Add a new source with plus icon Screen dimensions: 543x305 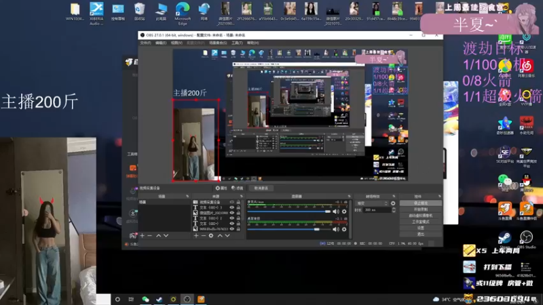click(x=196, y=235)
